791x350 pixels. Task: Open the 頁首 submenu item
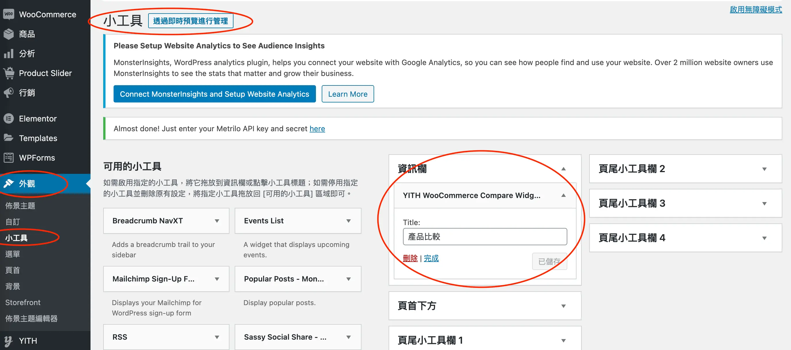13,270
